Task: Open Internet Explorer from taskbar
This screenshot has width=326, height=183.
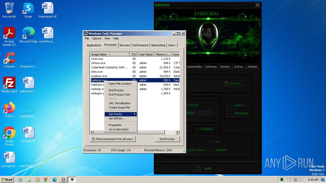Action: point(20,180)
